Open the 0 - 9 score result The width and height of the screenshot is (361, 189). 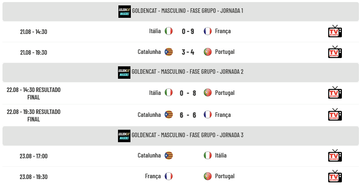(188, 31)
